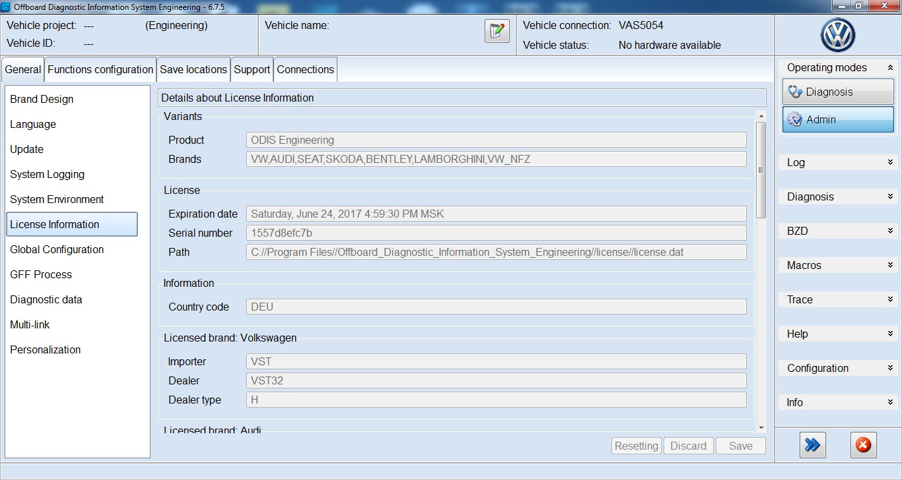Click the scrollbar up arrow
Viewport: 902px width, 480px height.
(x=761, y=117)
